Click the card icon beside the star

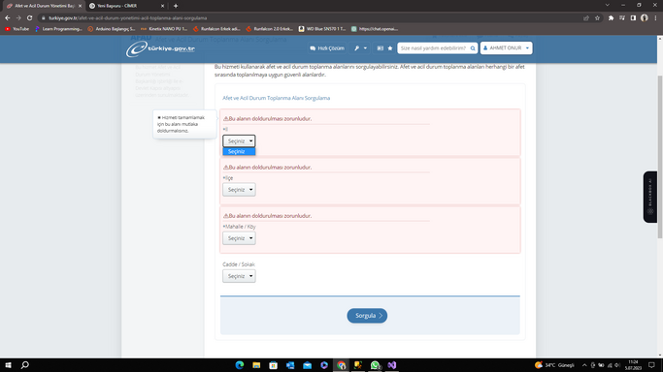381,48
